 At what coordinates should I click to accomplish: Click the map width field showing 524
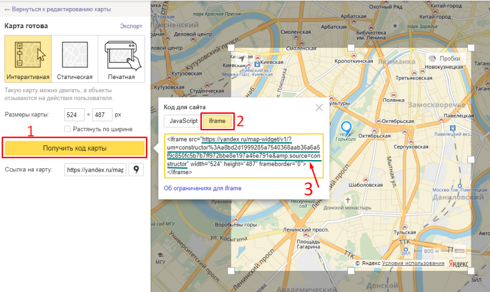(75, 115)
